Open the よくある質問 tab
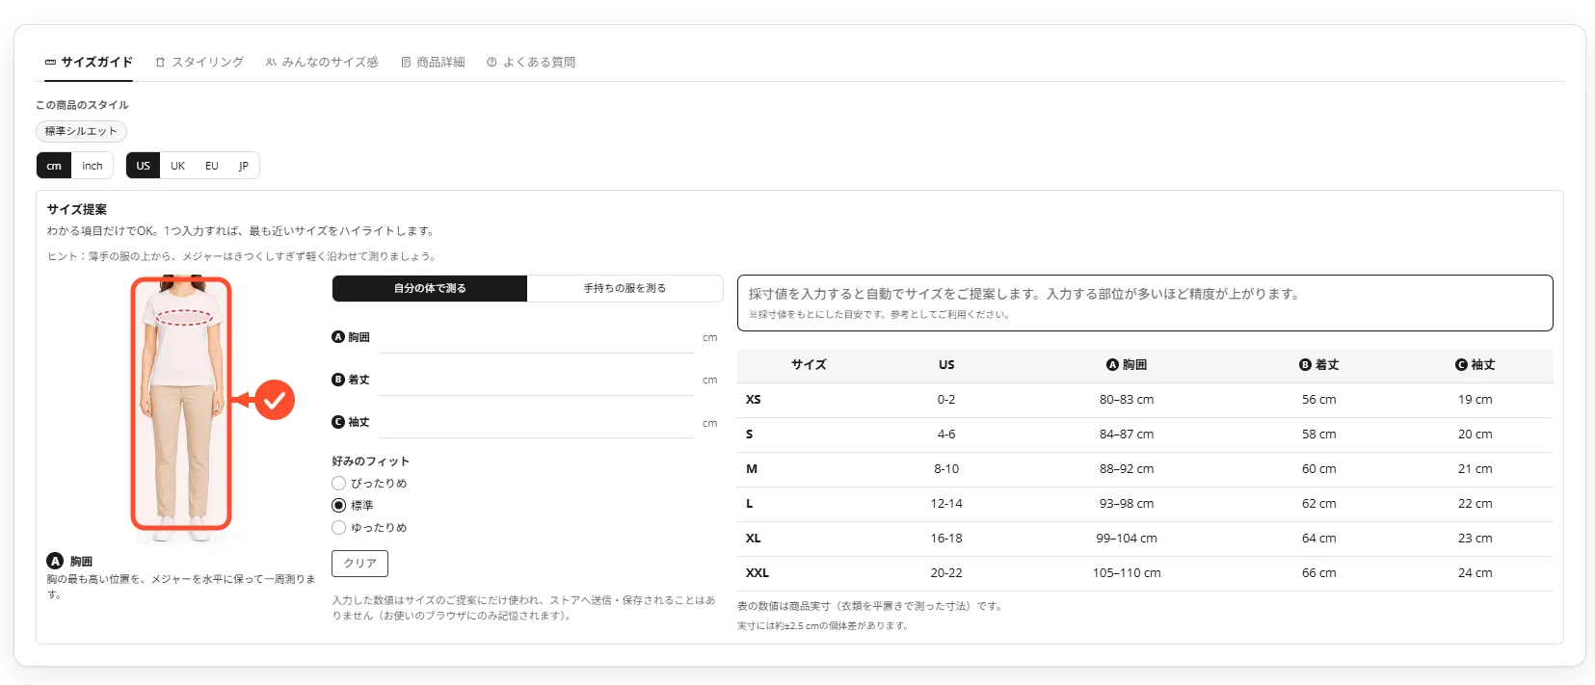Screen dimensions: 1595x685 (x=531, y=62)
